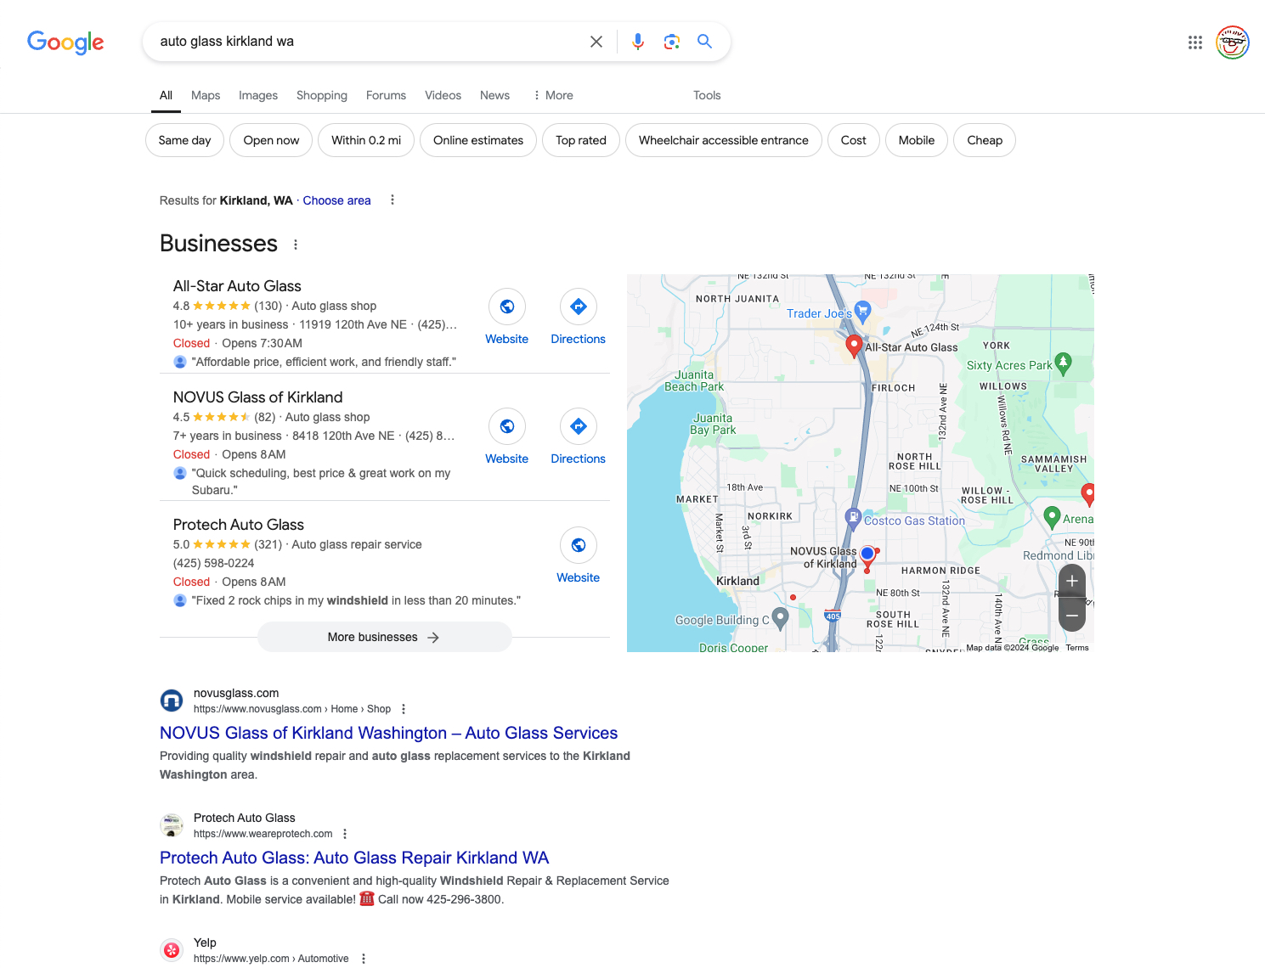Select All-Star Auto Glass red map pin
This screenshot has width=1265, height=968.
click(x=855, y=346)
